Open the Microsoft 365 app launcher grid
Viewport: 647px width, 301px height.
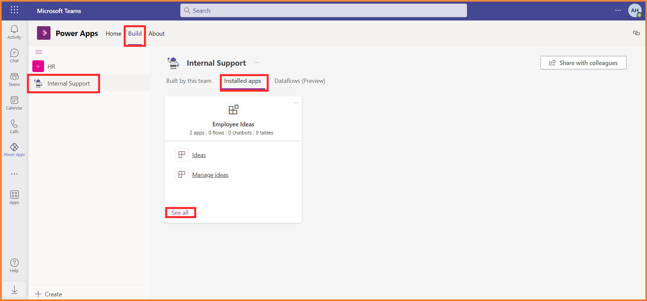(14, 10)
